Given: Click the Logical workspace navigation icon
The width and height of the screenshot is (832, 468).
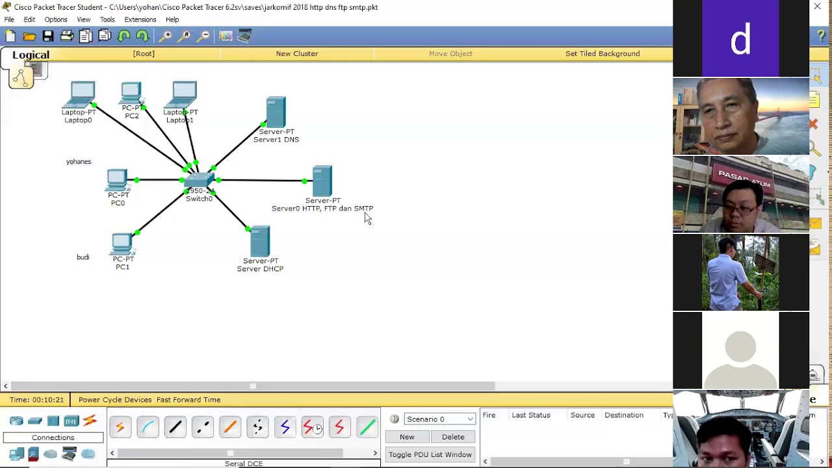Looking at the screenshot, I should [x=21, y=78].
